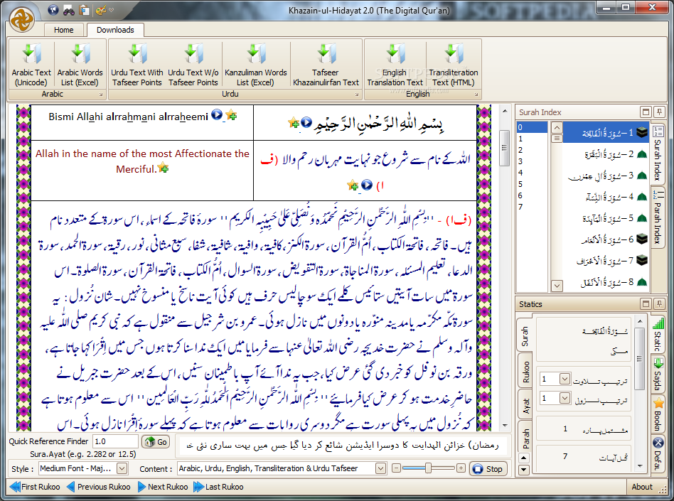Image resolution: width=674 pixels, height=501 pixels.
Task: Download English Translation Text
Action: pyautogui.click(x=395, y=65)
